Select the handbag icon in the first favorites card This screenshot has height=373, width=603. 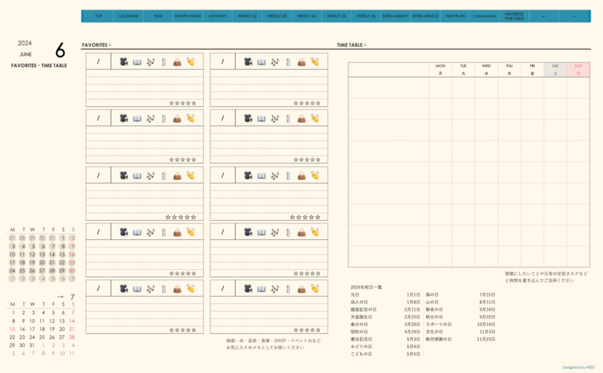coord(177,62)
